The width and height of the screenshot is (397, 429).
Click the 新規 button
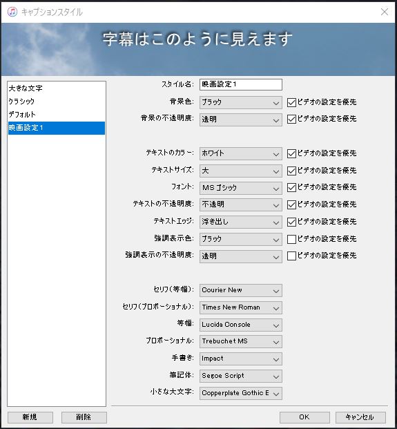[30, 417]
